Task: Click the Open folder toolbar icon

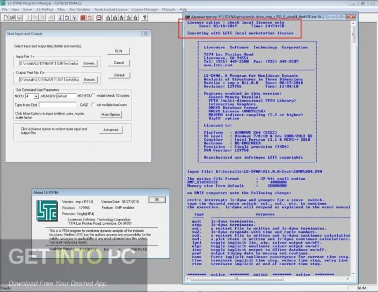Action: (12, 17)
